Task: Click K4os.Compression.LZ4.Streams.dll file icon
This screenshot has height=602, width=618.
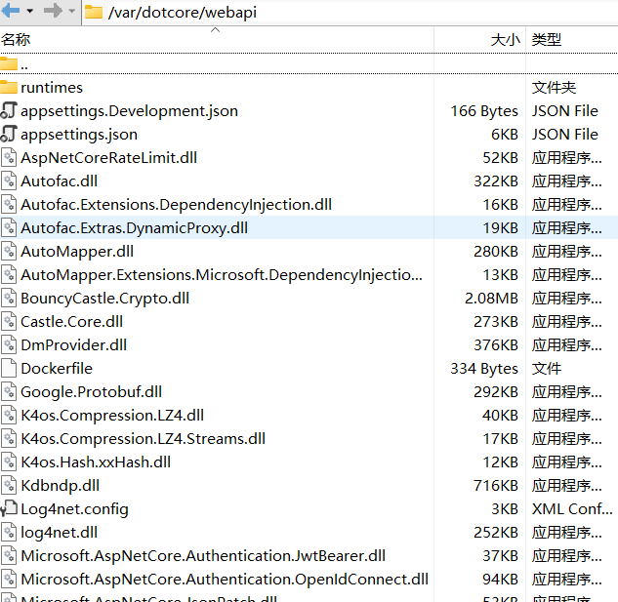Action: 9,438
